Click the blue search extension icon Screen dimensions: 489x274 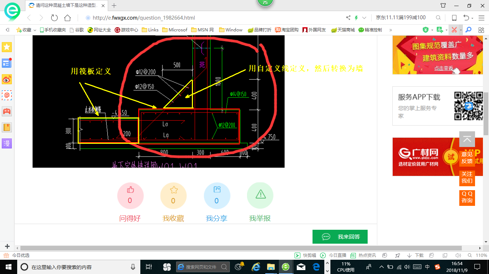point(468,30)
